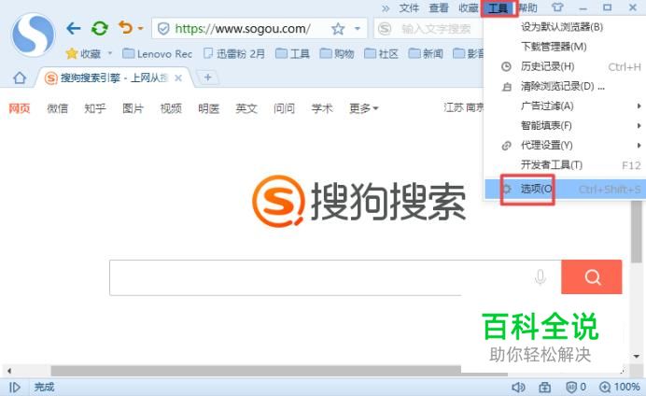This screenshot has width=646, height=396.
Task: Show more menus via double chevron
Action: point(386,7)
